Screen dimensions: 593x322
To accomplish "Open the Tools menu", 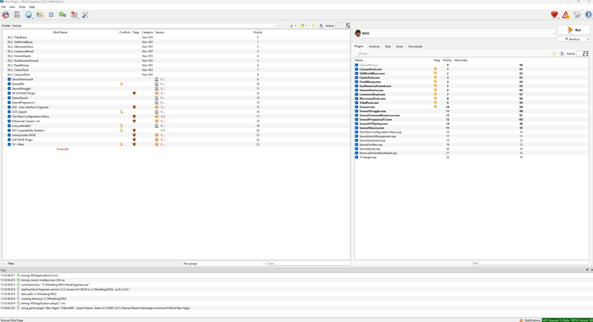I will (22, 7).
